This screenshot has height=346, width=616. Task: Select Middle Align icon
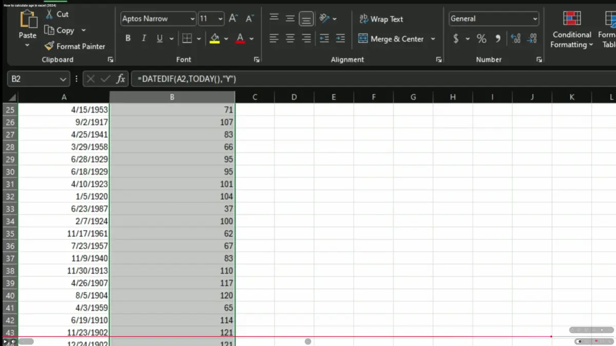coord(290,18)
